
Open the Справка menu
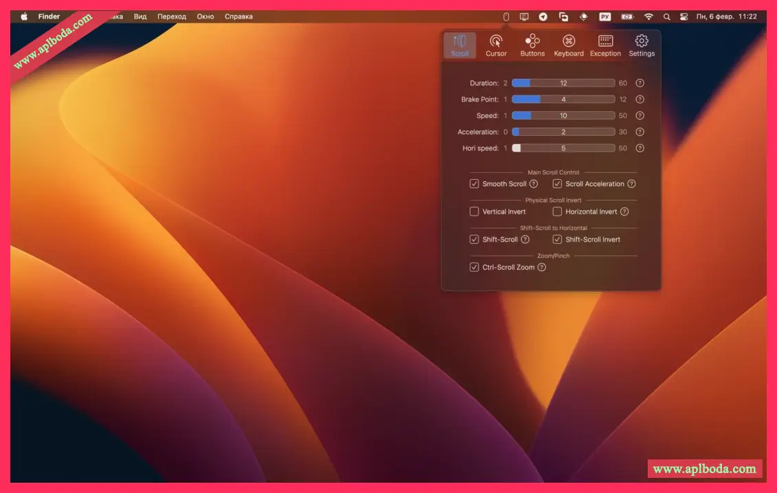tap(239, 16)
